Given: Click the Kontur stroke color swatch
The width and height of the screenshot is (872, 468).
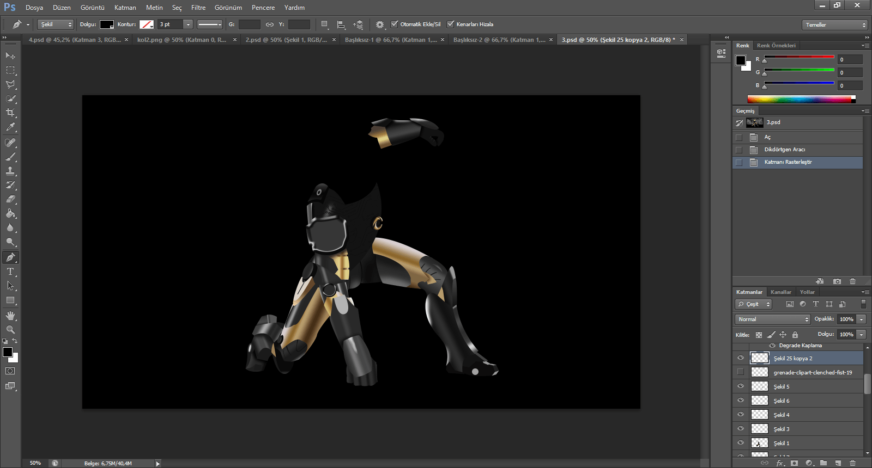Looking at the screenshot, I should point(147,24).
